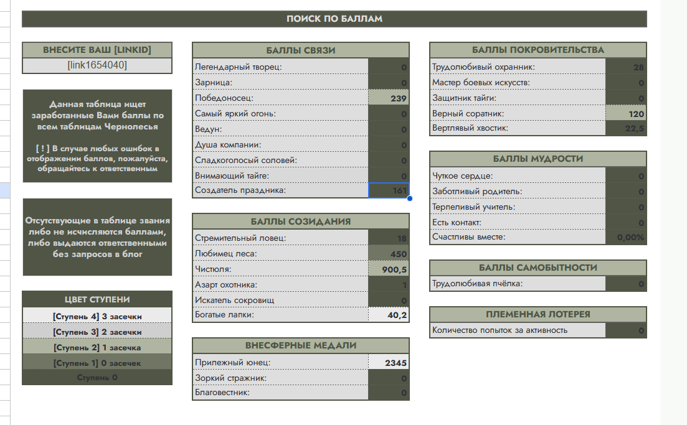The width and height of the screenshot is (687, 425).
Task: Click the Победоносец score cell showing 239
Action: pos(389,98)
